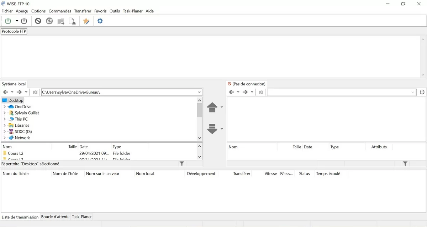Open settings via the blue gear icon

[x=100, y=21]
